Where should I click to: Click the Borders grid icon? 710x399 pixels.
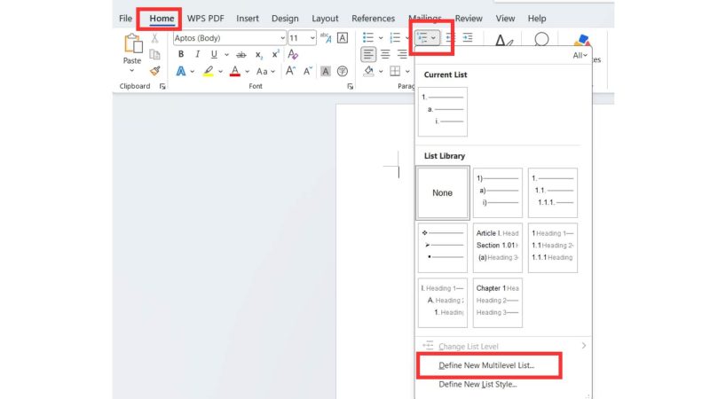point(395,71)
